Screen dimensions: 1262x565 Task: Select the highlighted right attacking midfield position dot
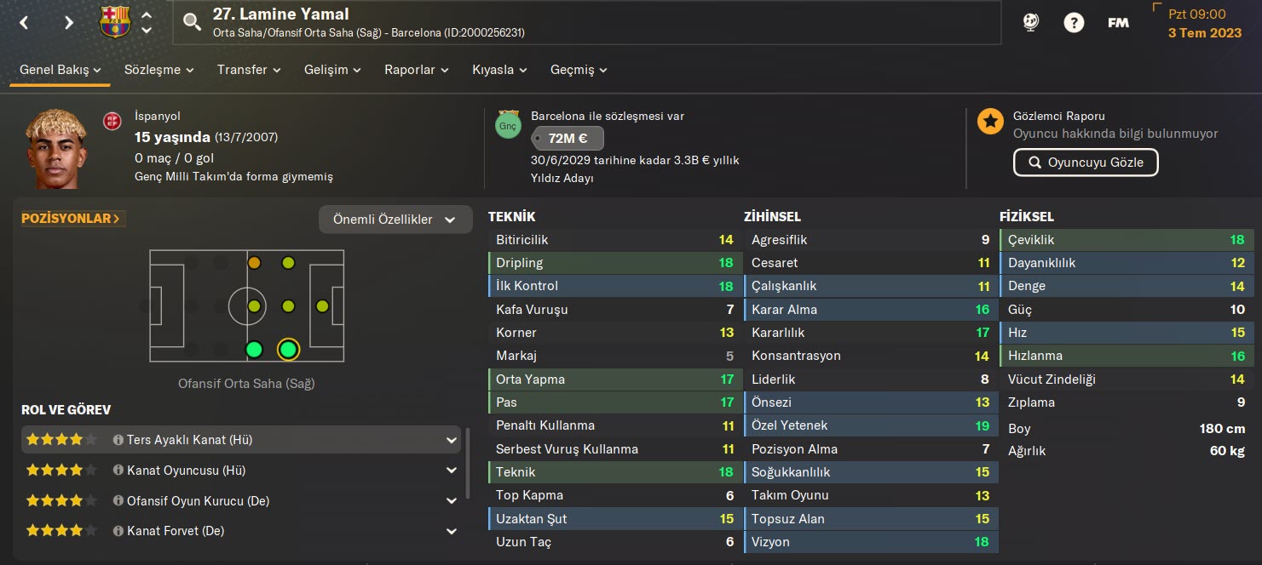(x=288, y=349)
